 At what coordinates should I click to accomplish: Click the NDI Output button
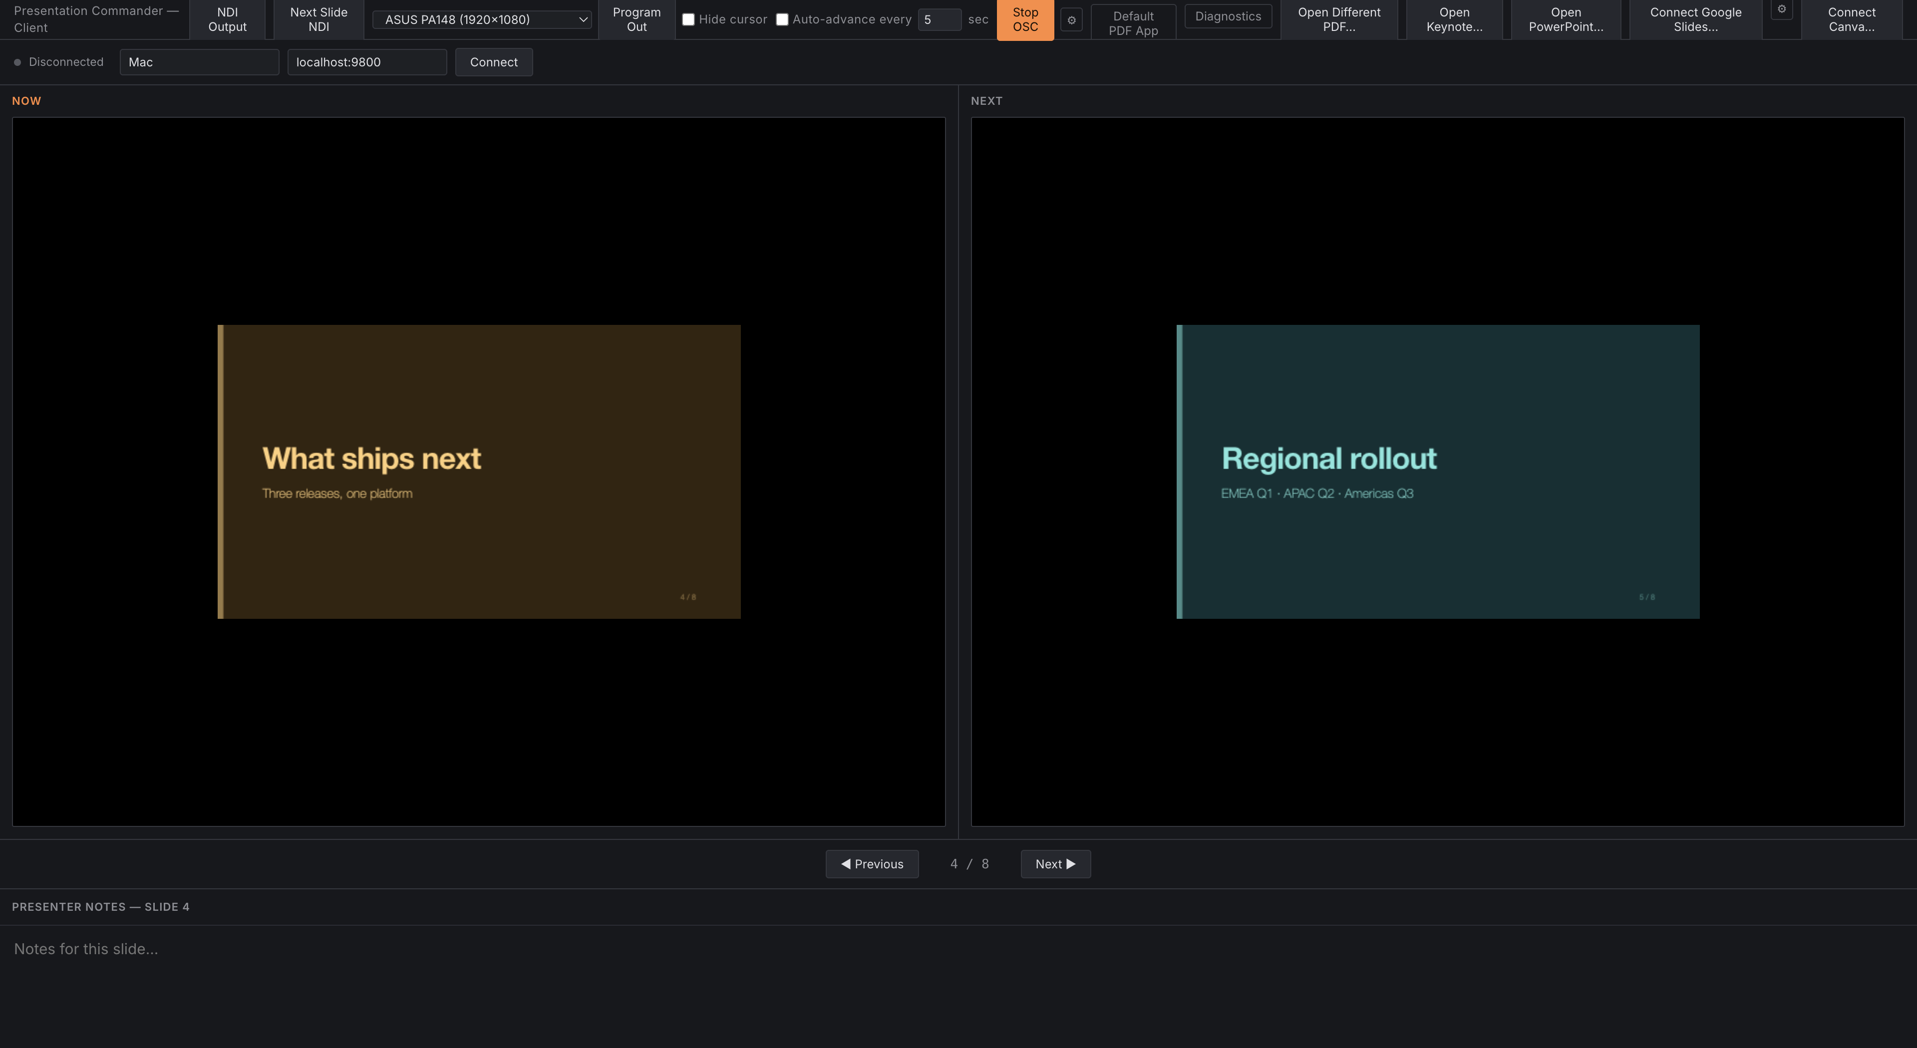click(227, 19)
